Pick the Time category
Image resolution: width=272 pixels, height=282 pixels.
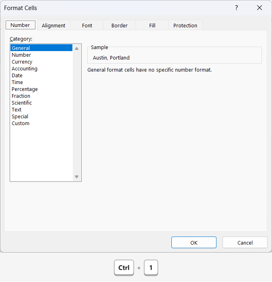[41, 82]
